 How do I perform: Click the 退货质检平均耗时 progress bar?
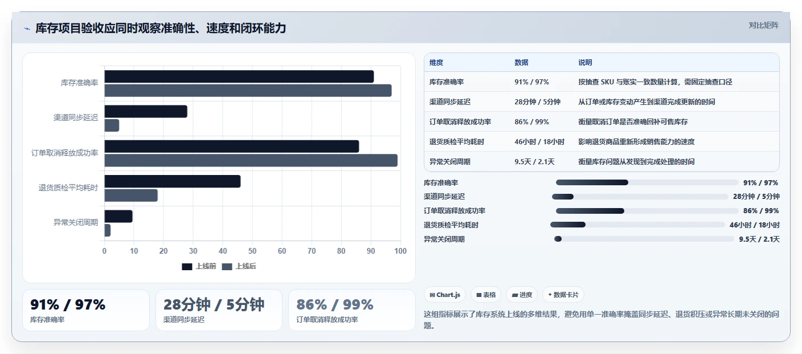click(637, 225)
